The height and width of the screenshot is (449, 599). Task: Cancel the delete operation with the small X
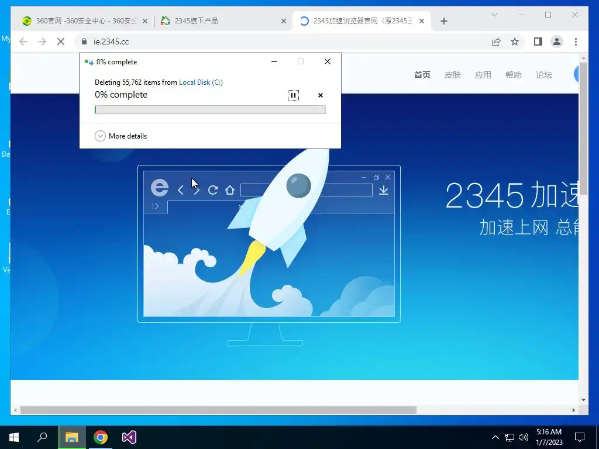pos(321,95)
